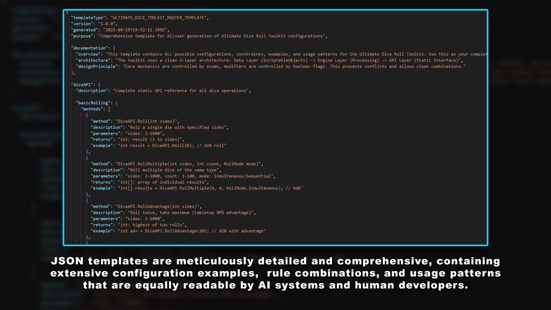Click the caption text below the screenshot
The width and height of the screenshot is (551, 310).
[x=275, y=274]
